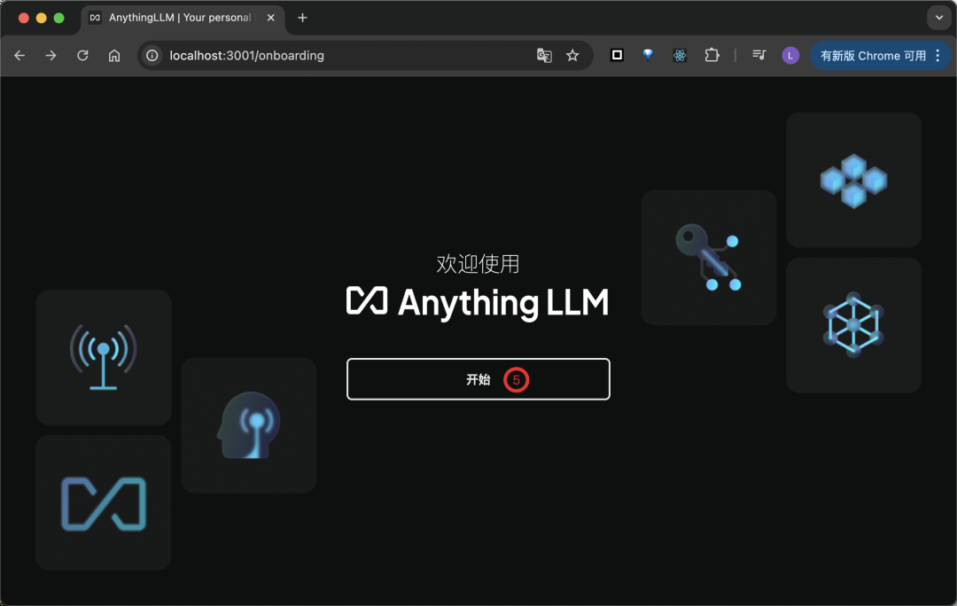Reload the onboarding page
Viewport: 957px width, 606px height.
tap(82, 56)
